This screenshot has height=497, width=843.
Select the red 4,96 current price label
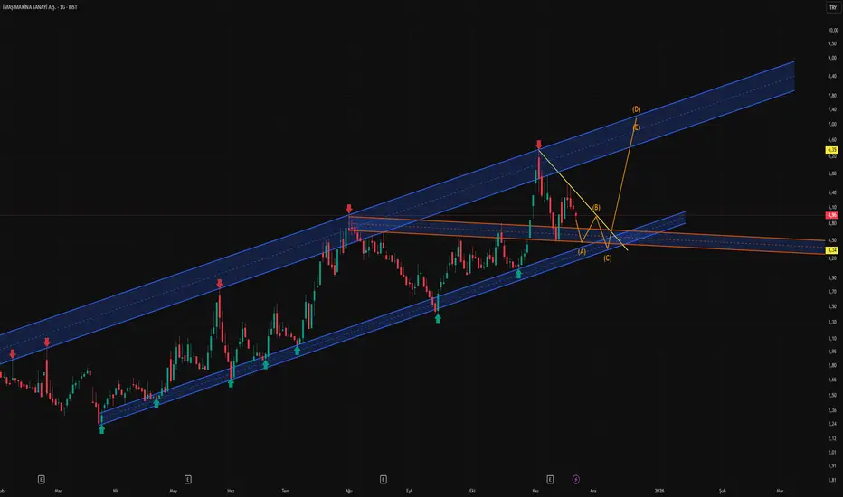pyautogui.click(x=832, y=215)
